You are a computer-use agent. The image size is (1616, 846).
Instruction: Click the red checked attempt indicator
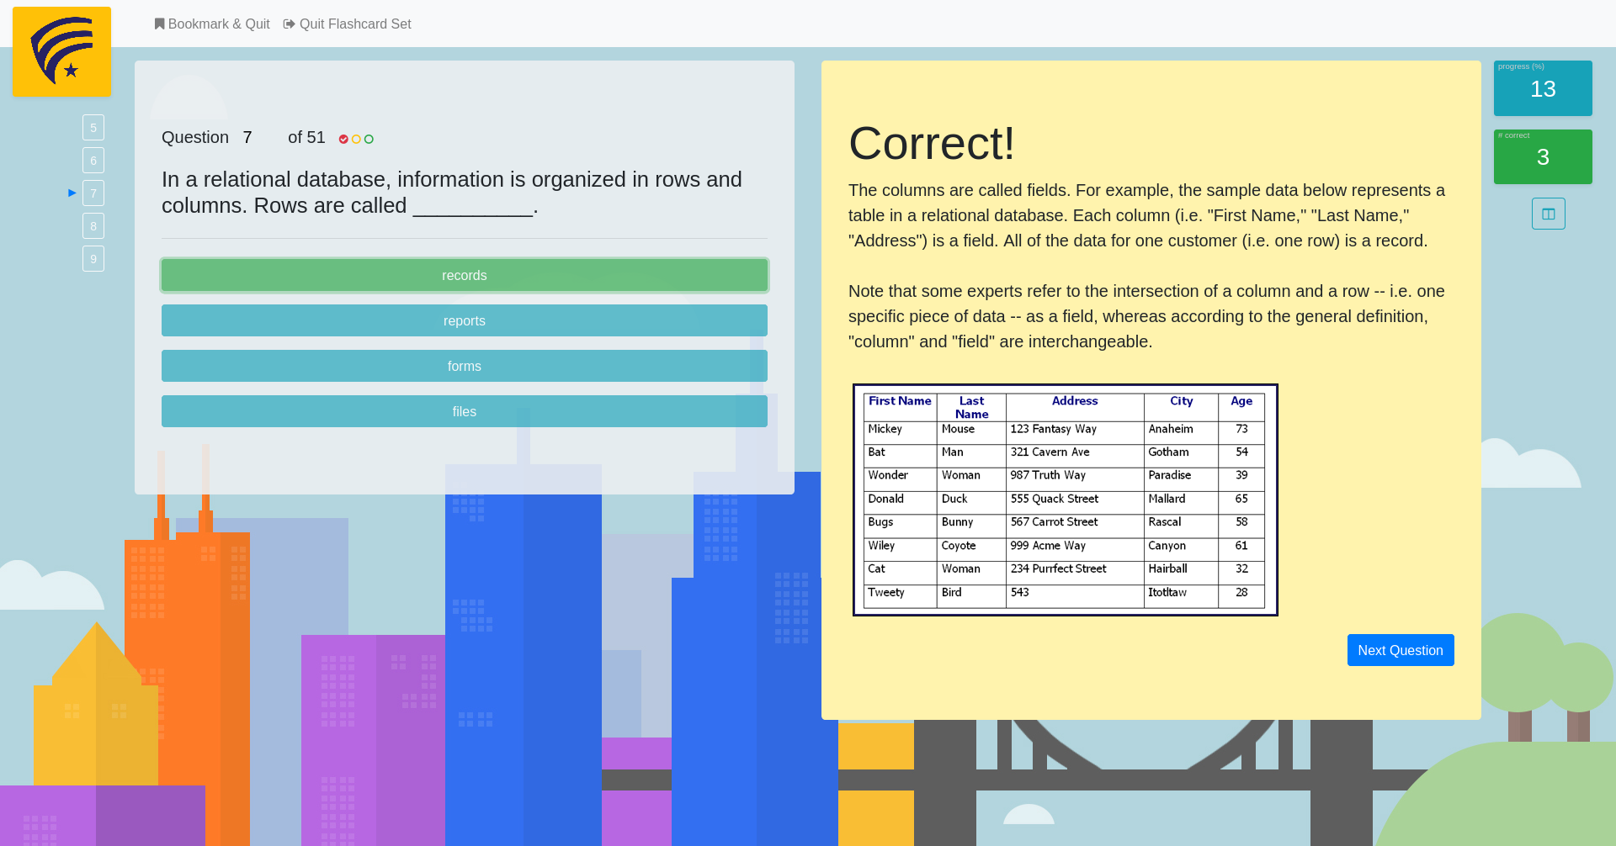(x=343, y=140)
